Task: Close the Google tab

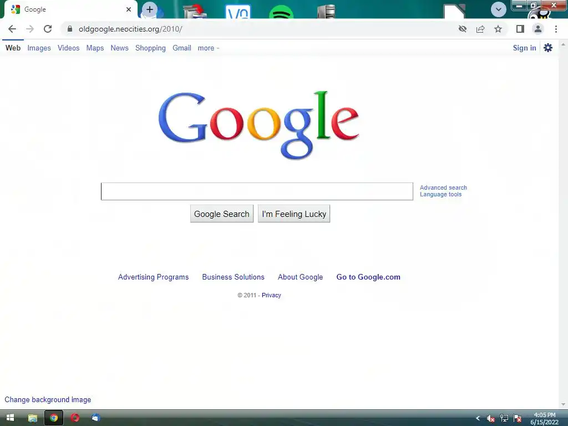Action: point(129,9)
